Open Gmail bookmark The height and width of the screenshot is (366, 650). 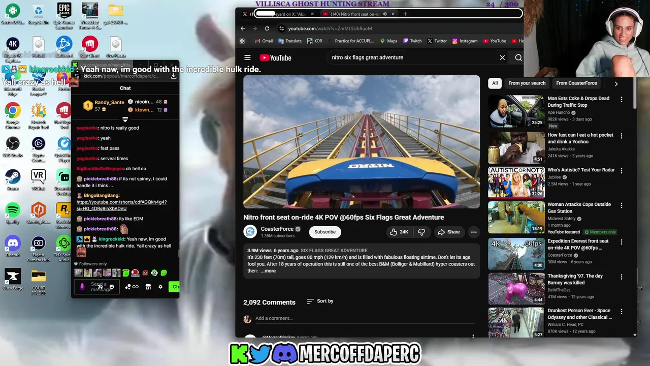pyautogui.click(x=264, y=41)
